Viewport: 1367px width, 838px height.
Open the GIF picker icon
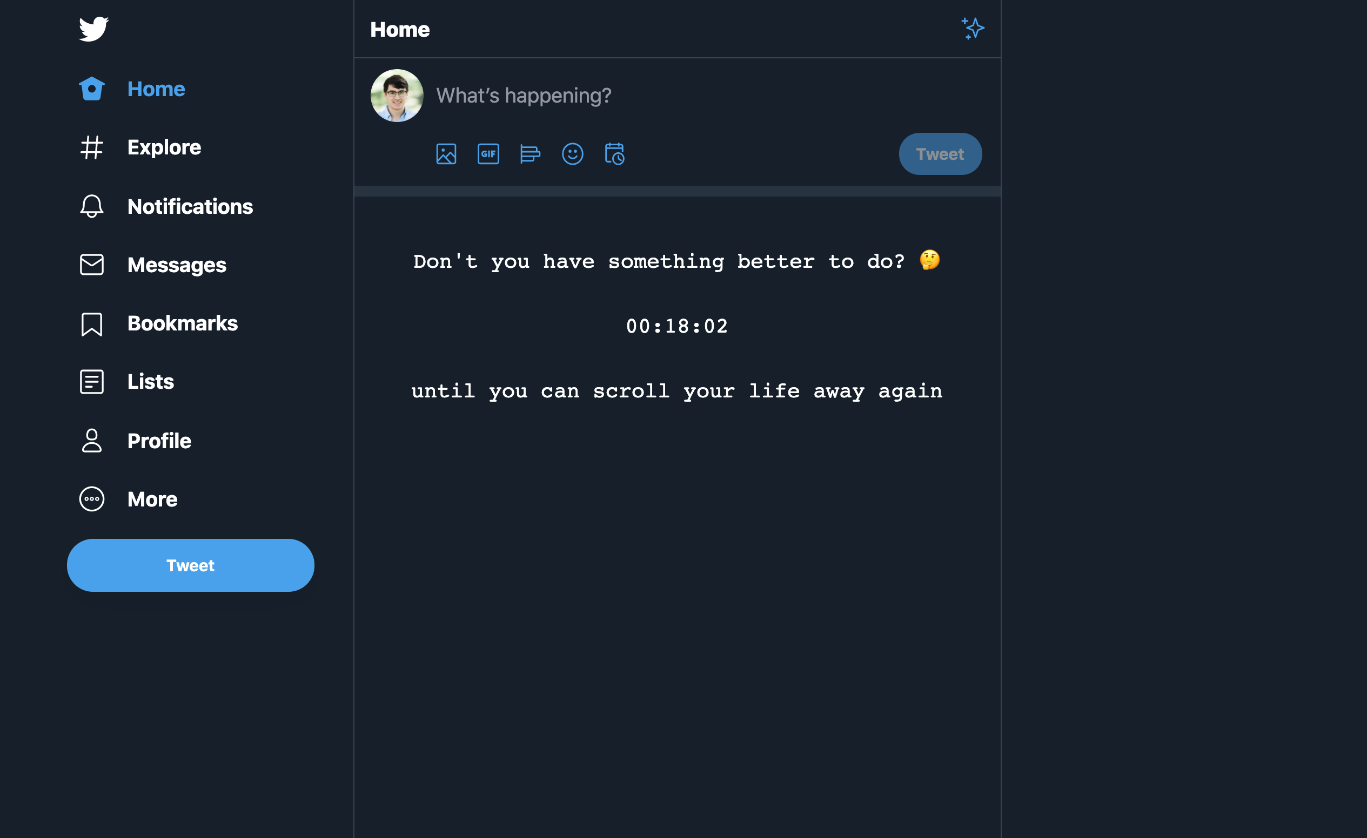tap(488, 154)
